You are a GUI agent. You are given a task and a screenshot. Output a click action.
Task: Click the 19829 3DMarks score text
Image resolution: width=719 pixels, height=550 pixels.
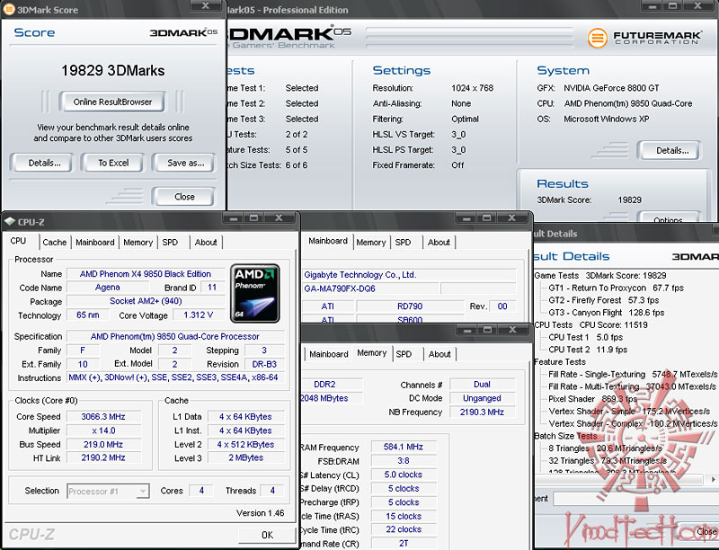[113, 70]
